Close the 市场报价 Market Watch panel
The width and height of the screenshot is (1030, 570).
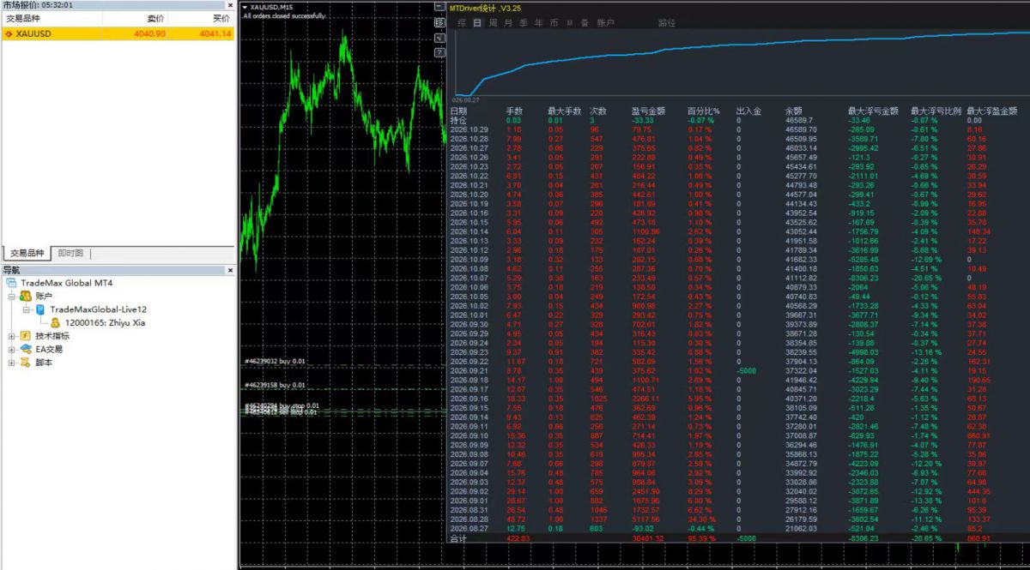tap(229, 5)
